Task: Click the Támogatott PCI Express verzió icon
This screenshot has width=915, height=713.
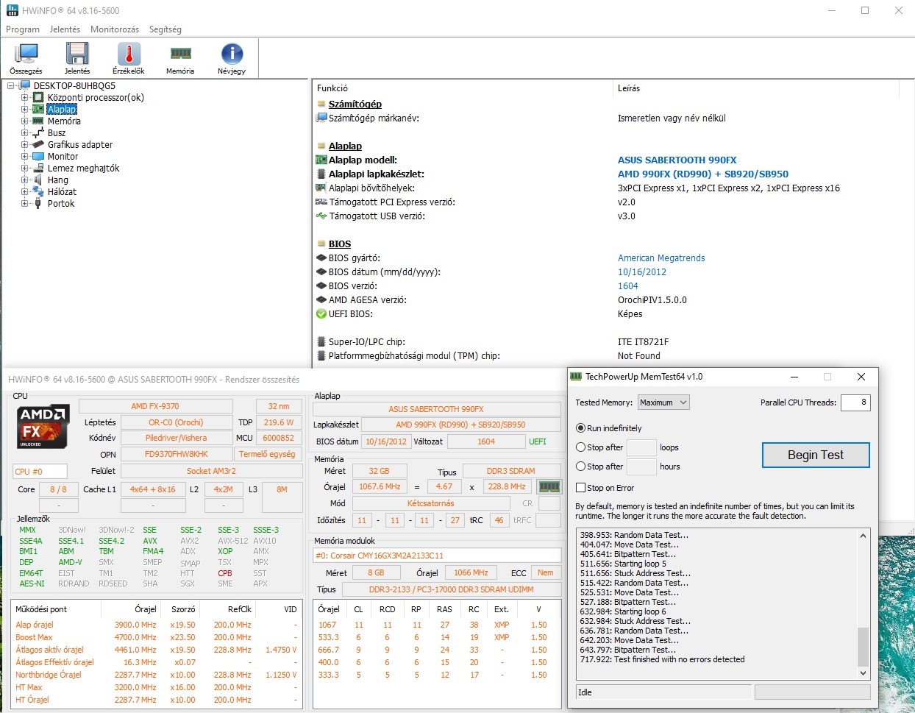Action: tap(321, 202)
